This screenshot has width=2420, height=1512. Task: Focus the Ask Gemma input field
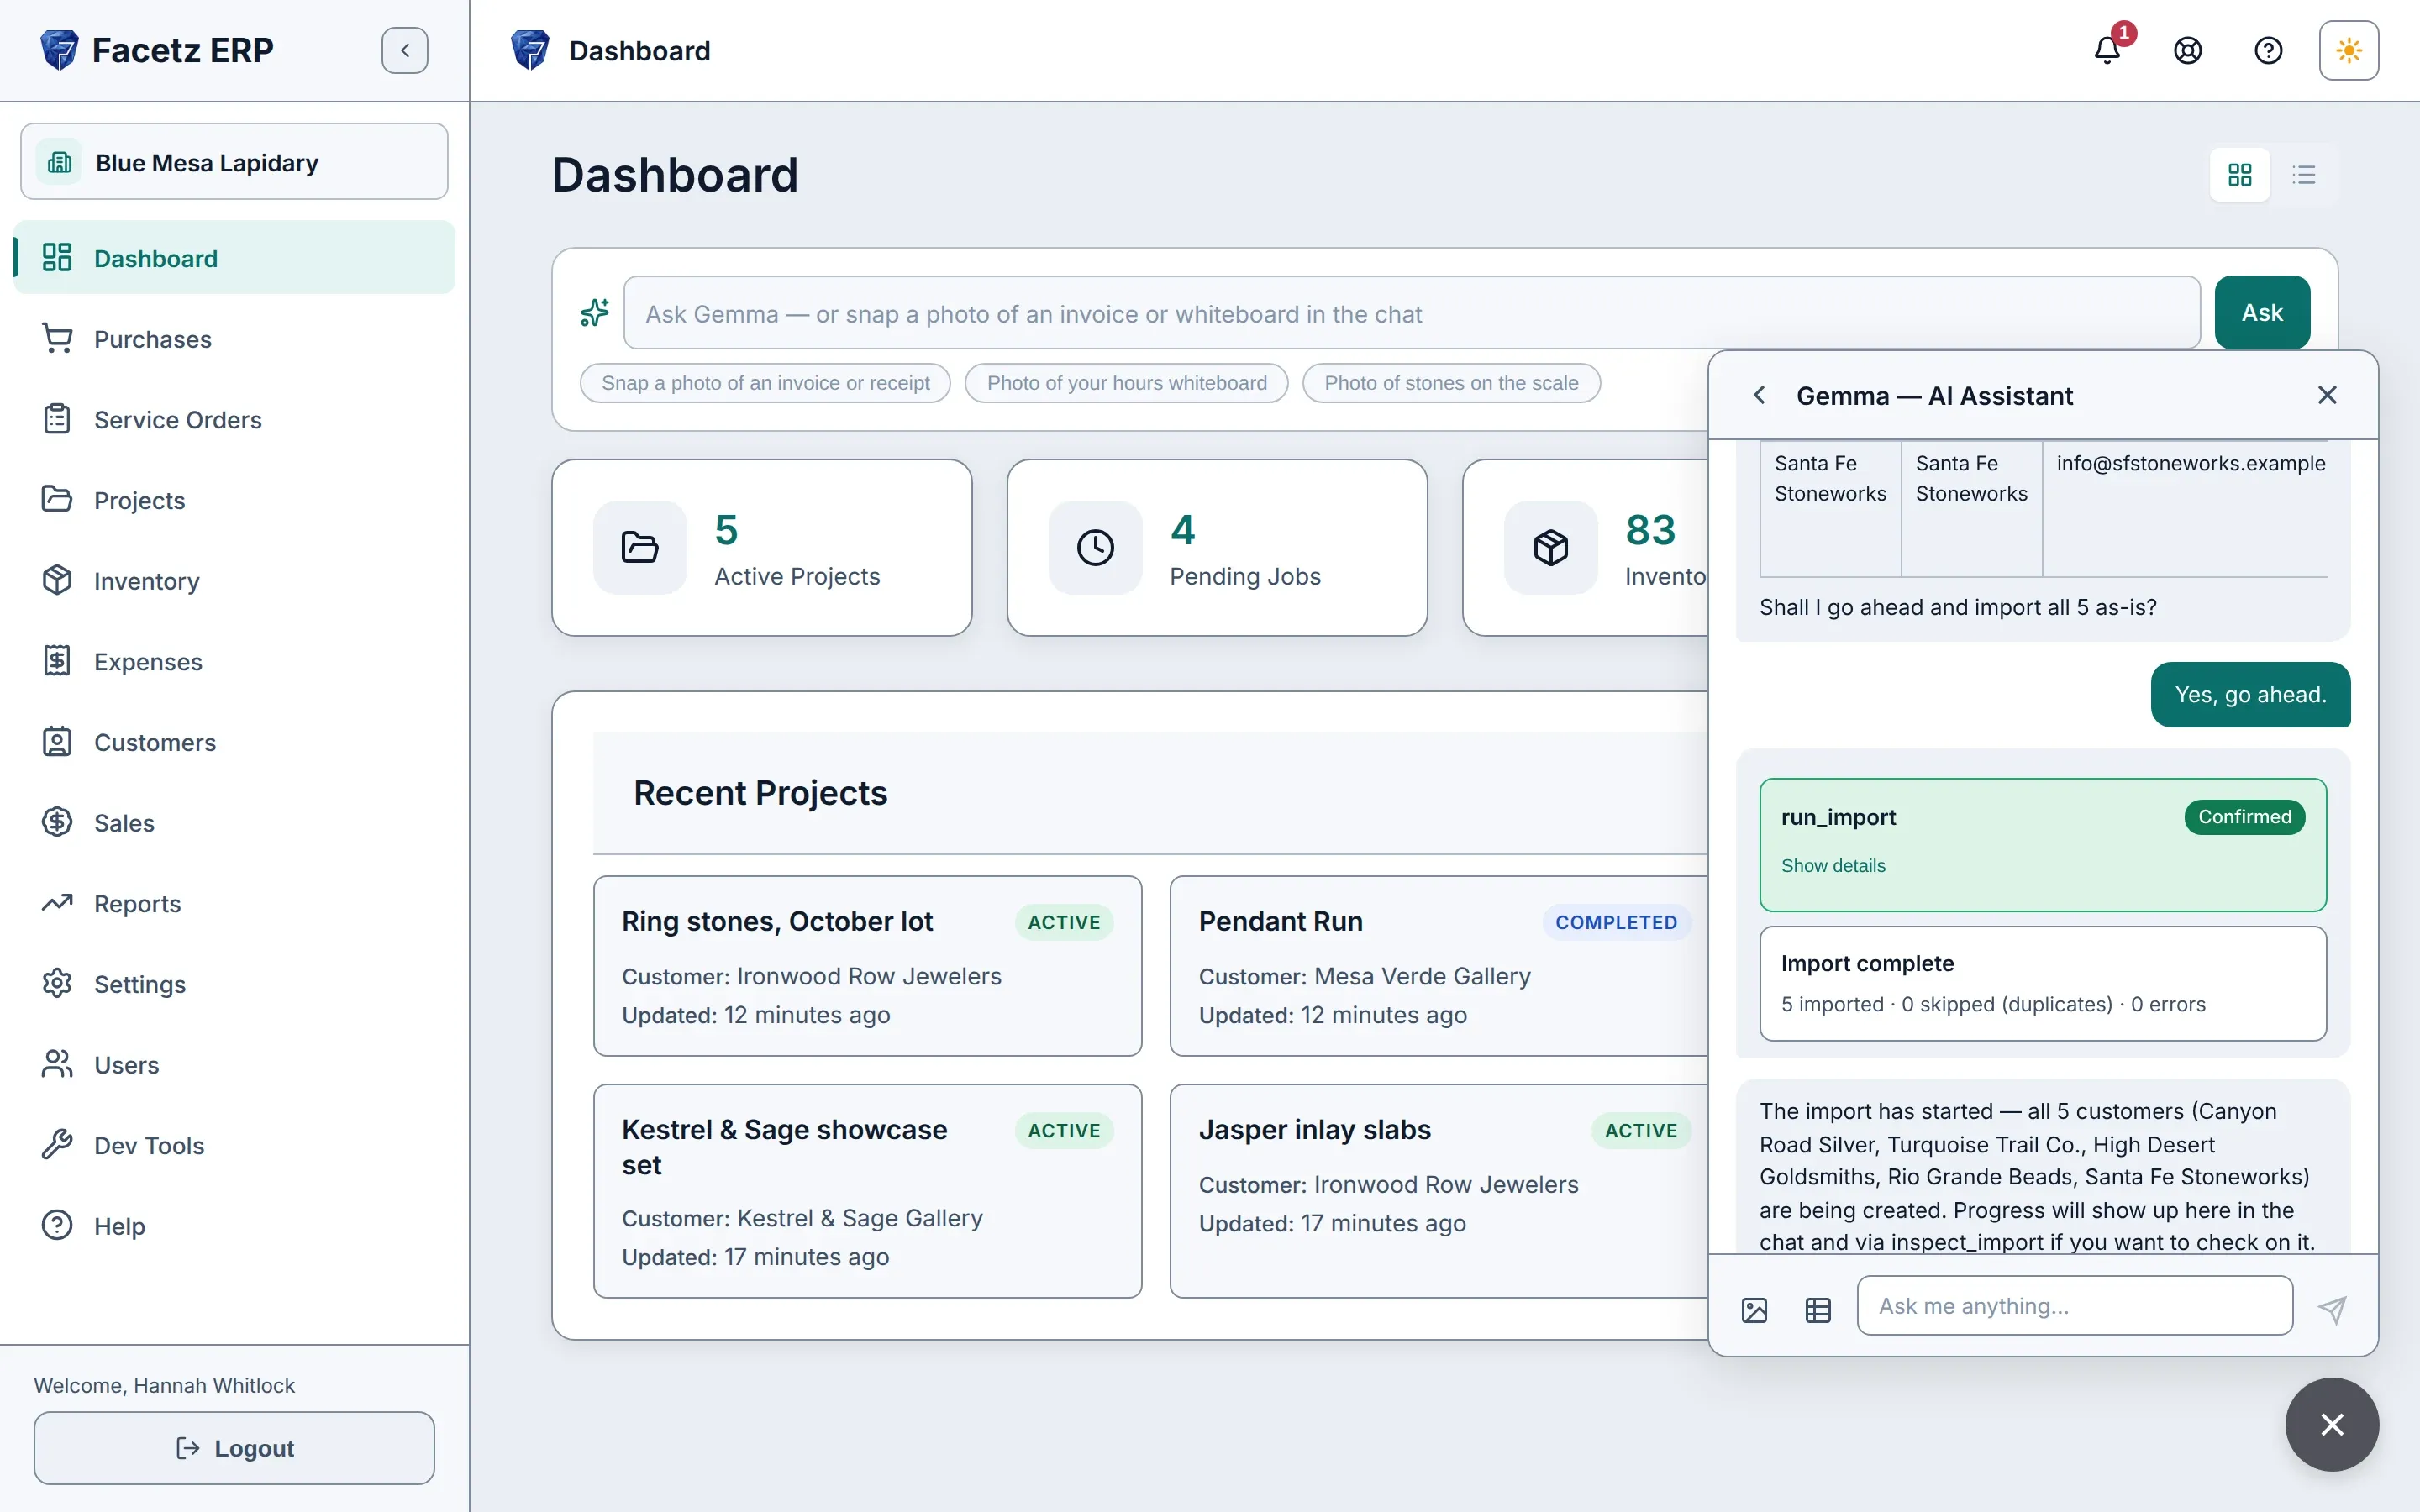coord(1411,313)
